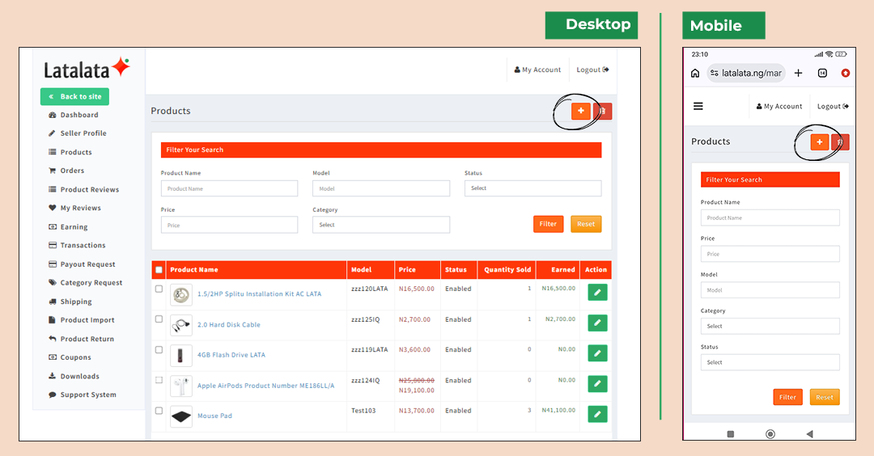This screenshot has height=456, width=874.
Task: Open the 4GB Flash Drive thumbnail image
Action: coord(181,355)
